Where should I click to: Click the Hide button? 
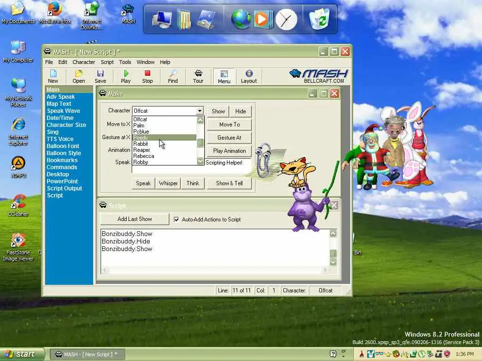(x=241, y=111)
